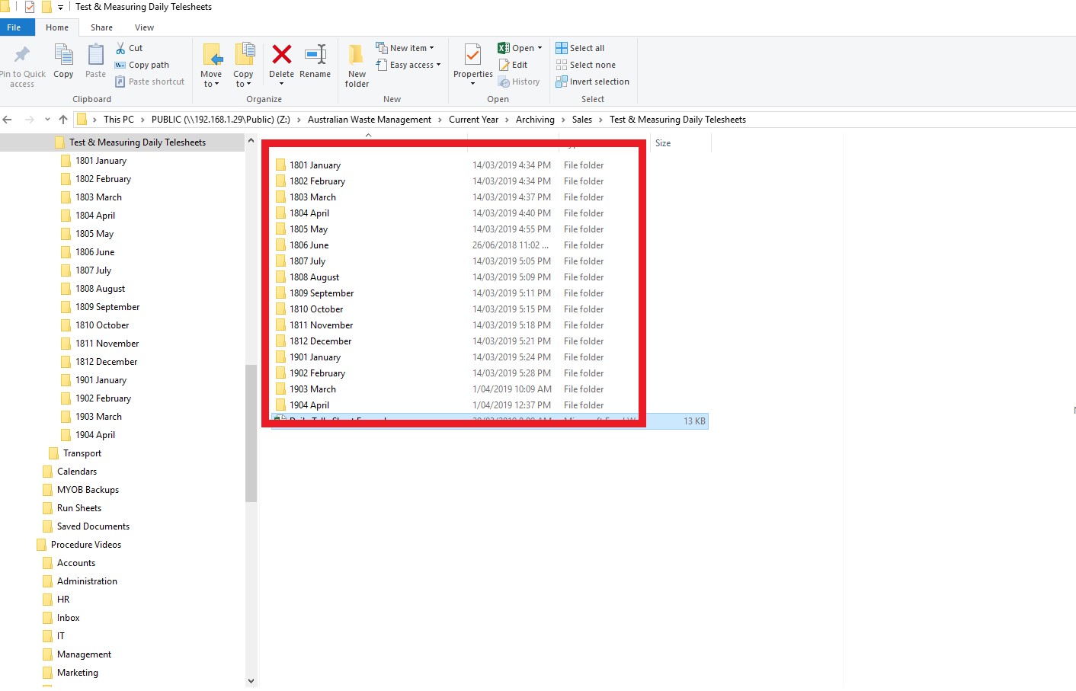
Task: Go up one folder level arrow
Action: pos(63,120)
